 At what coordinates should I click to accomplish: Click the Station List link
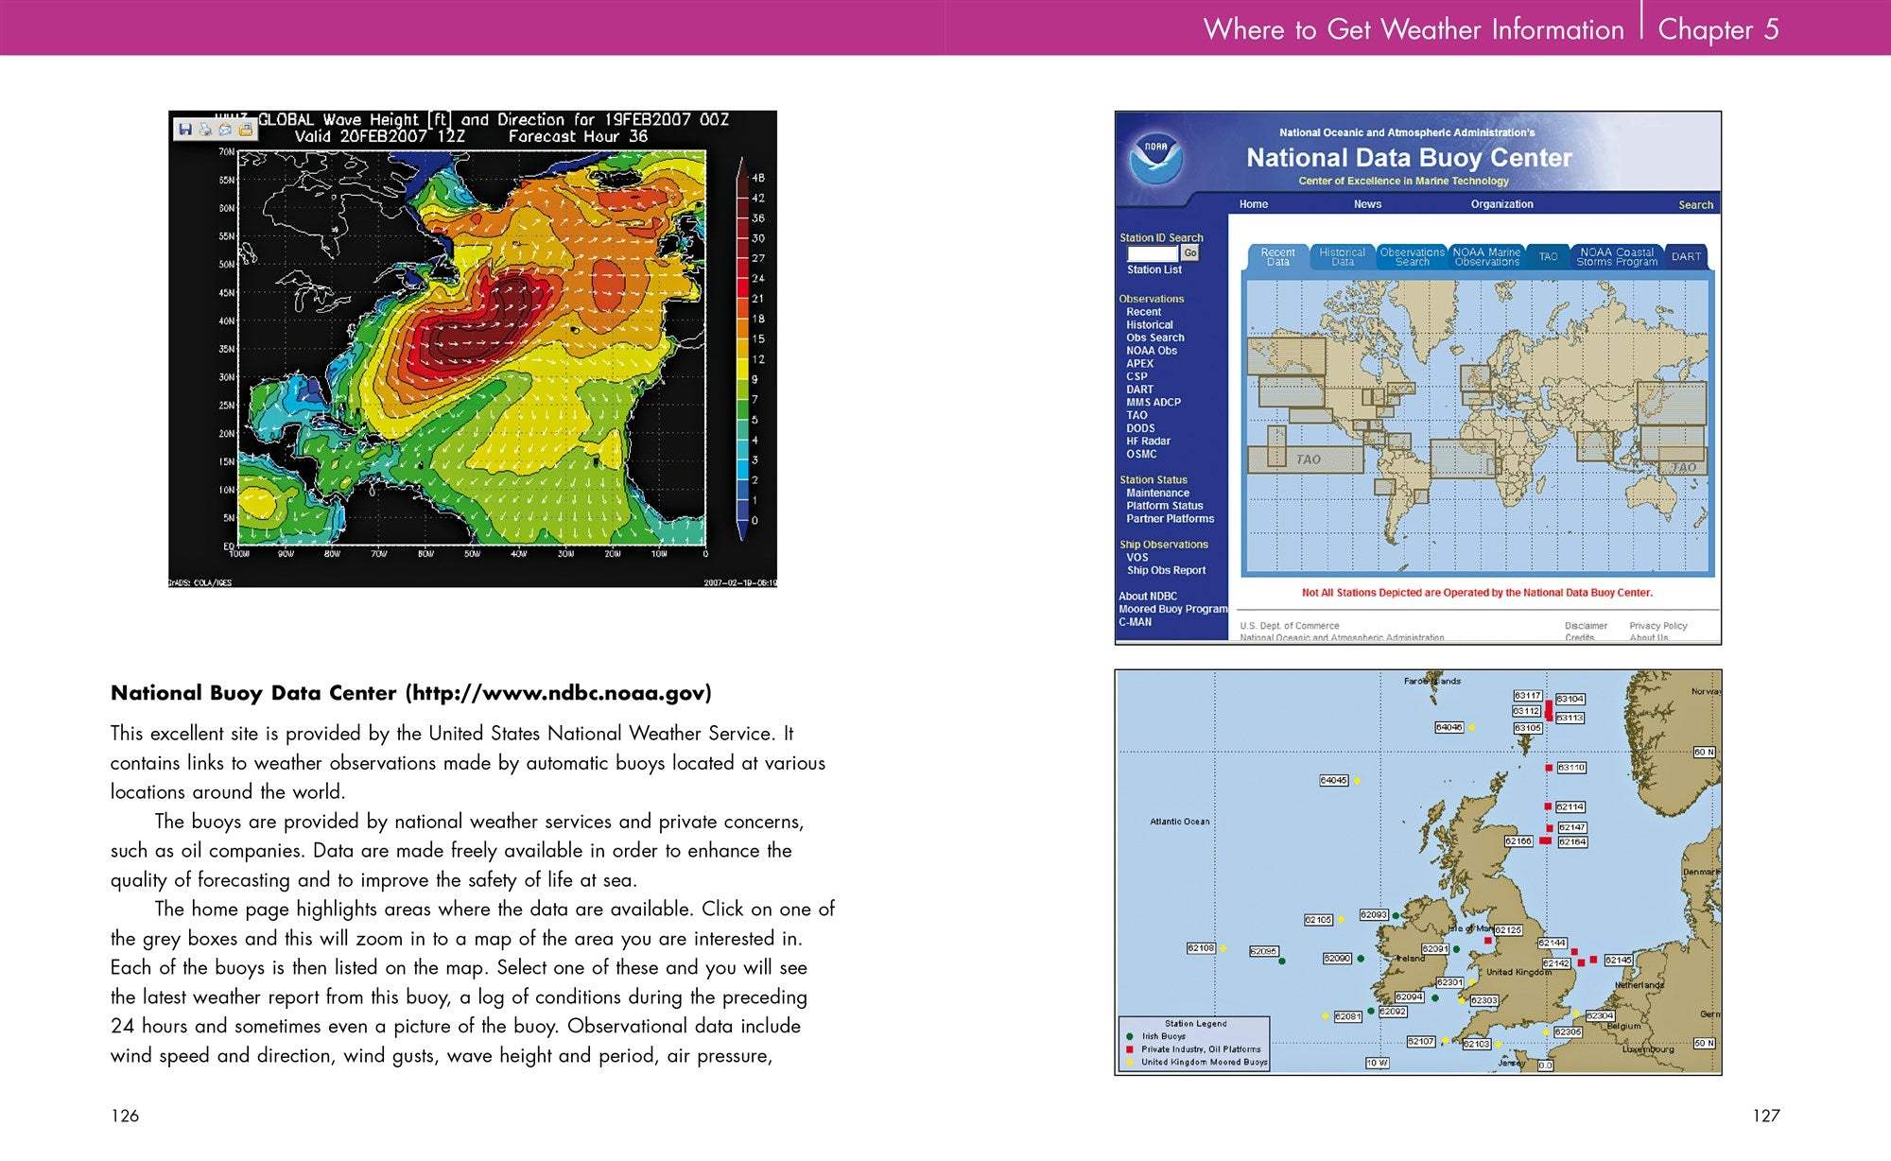click(1154, 270)
